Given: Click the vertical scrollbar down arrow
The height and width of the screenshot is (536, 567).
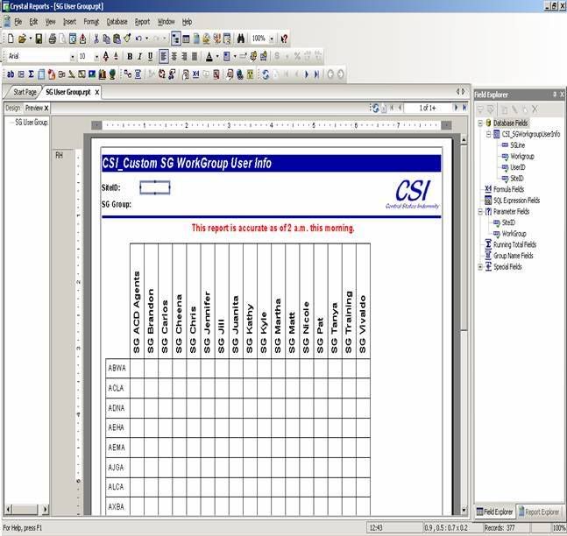Looking at the screenshot, I should point(464,511).
